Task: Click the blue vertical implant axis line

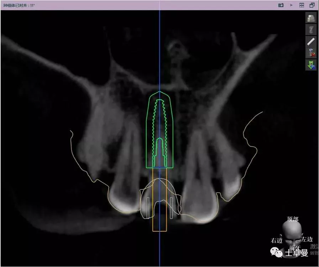Action: pos(159,53)
